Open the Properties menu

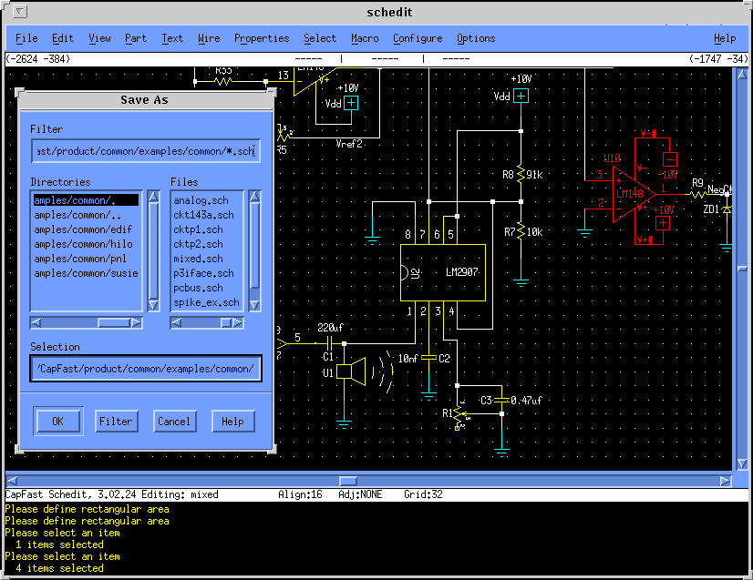262,38
